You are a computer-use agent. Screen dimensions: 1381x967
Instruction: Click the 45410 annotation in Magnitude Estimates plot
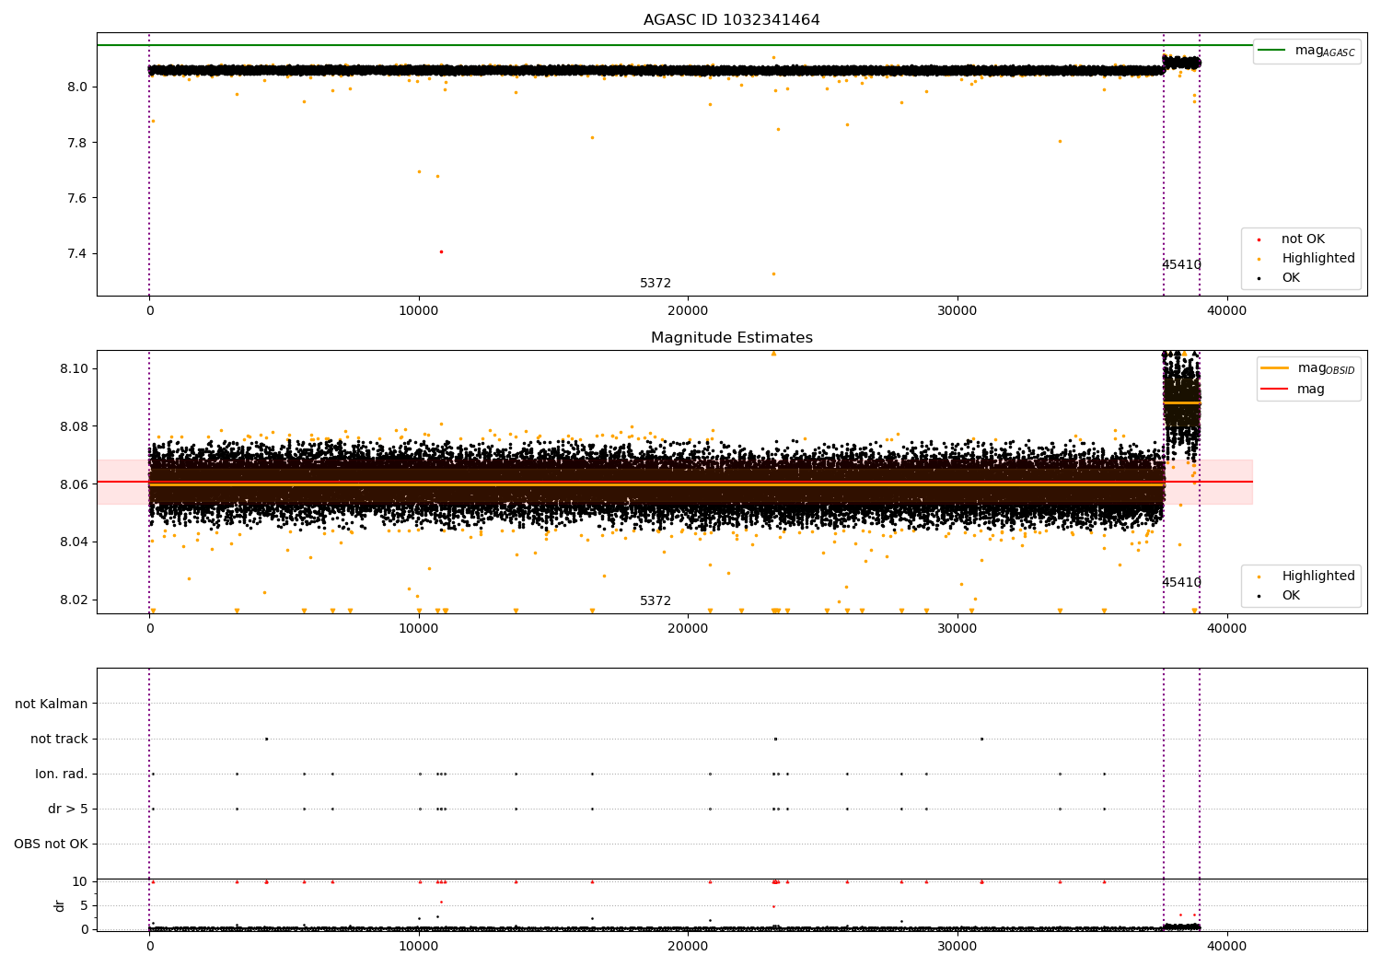coord(1181,583)
